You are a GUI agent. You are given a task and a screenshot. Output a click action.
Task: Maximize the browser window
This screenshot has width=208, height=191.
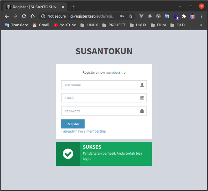pyautogui.click(x=191, y=6)
